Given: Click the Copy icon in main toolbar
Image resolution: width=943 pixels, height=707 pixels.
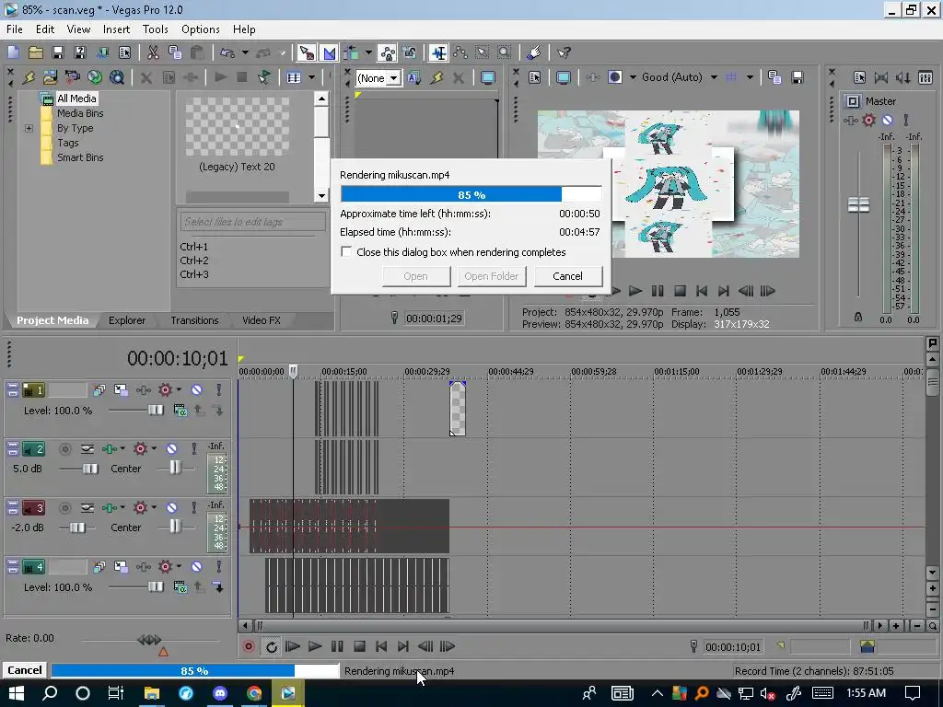Looking at the screenshot, I should [175, 52].
